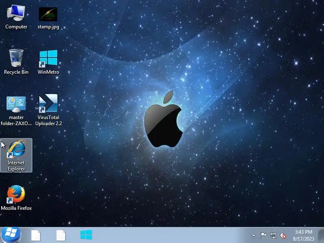The image size is (324, 243).
Task: Open the WinMetro taskbar button
Action: [86, 235]
